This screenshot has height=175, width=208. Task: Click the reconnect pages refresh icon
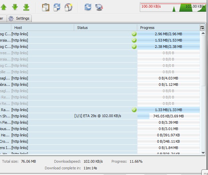[57, 7]
